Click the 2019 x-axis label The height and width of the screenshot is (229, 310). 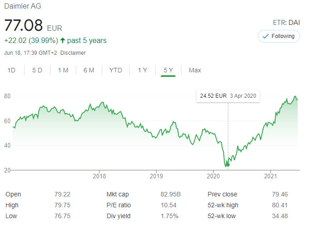coord(156,176)
